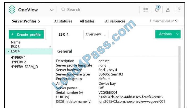Screen dimensions: 190x110
Task: Click the 'Device bay' affinity value
Action: [x=107, y=84]
